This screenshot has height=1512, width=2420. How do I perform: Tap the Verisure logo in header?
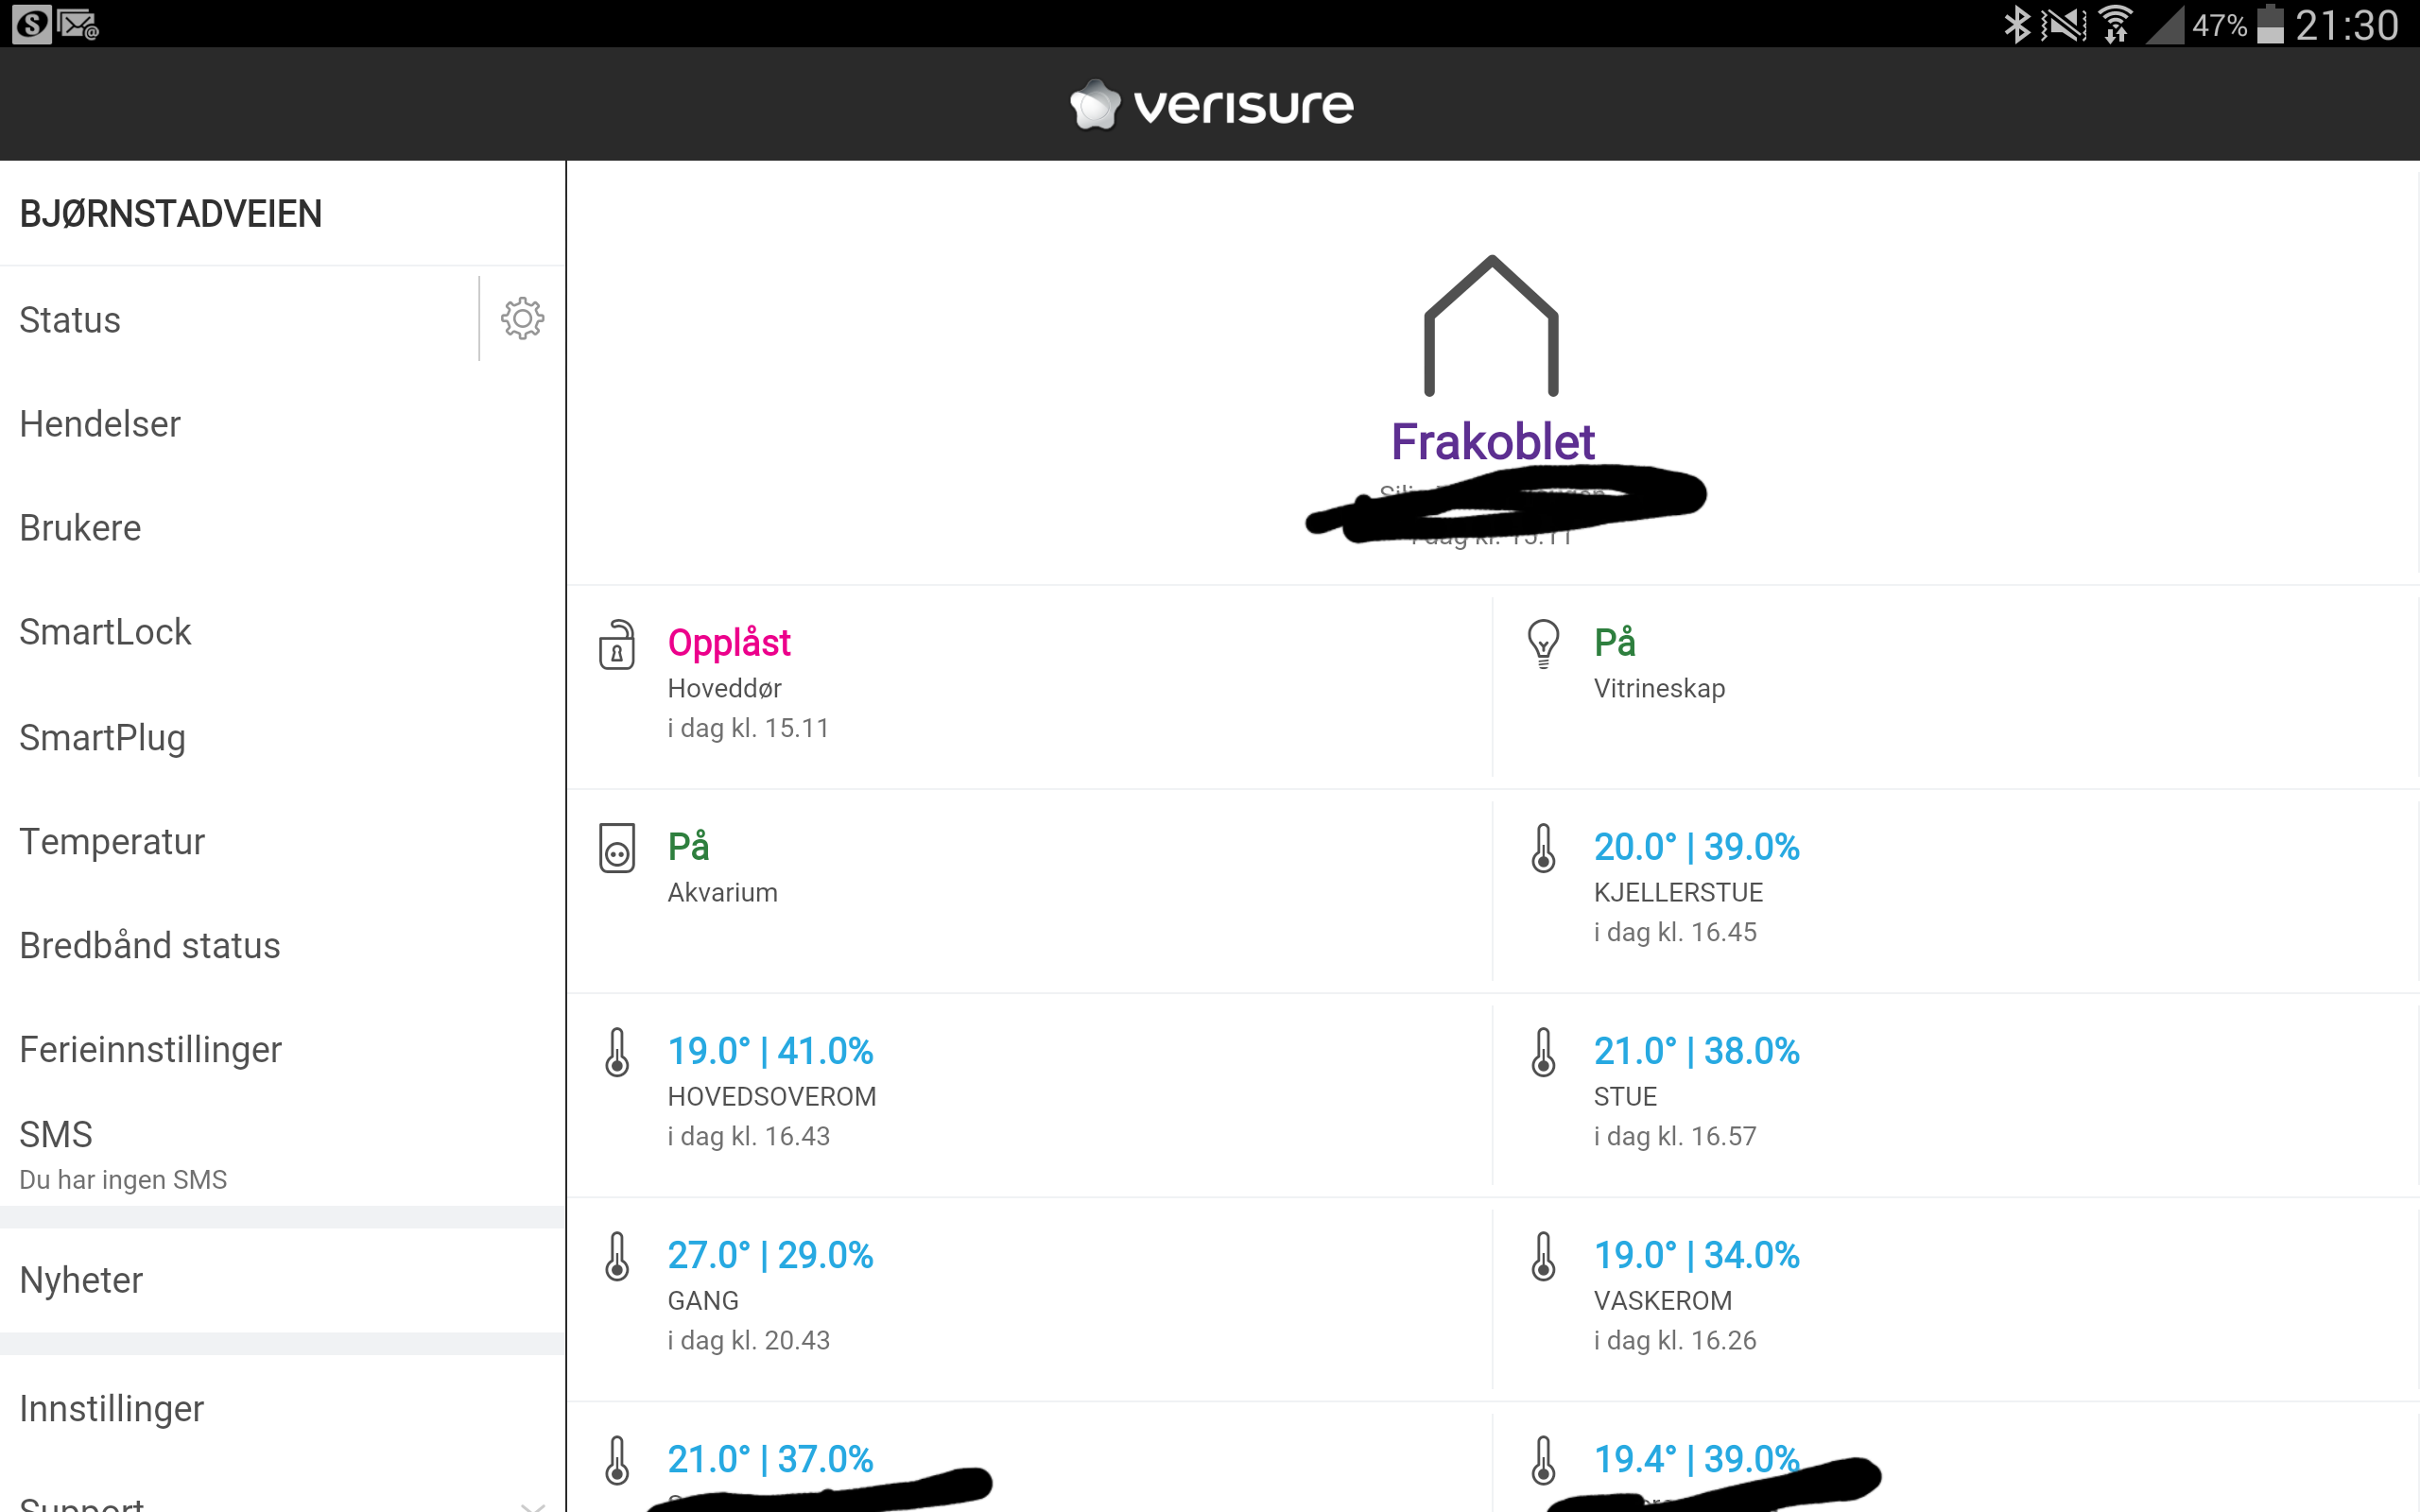point(1211,104)
